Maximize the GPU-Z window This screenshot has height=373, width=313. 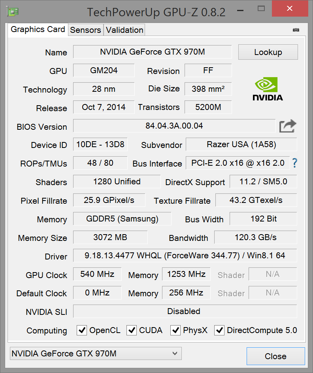261,9
